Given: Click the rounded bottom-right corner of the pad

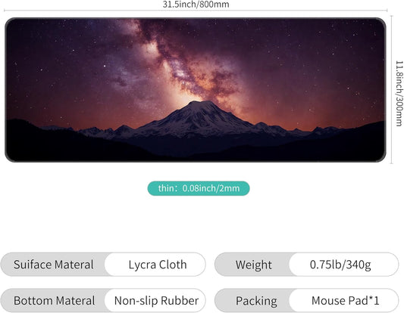Looking at the screenshot, I should [381, 157].
